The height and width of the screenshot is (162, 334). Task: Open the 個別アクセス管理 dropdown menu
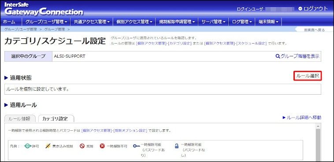point(134,22)
